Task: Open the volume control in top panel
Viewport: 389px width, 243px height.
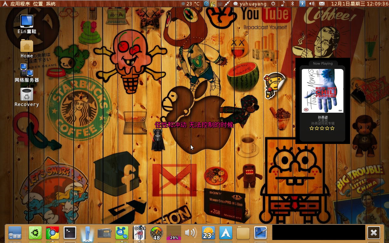Action: [x=312, y=4]
